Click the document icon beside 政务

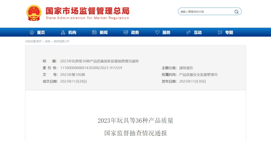[126, 32]
